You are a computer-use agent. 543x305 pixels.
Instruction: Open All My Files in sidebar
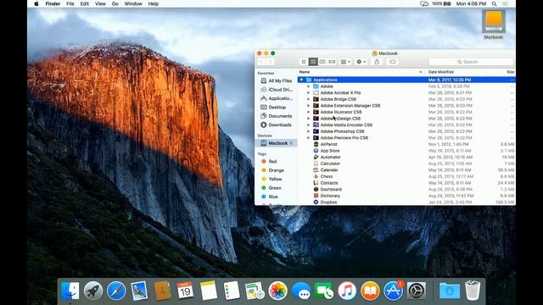(x=276, y=80)
